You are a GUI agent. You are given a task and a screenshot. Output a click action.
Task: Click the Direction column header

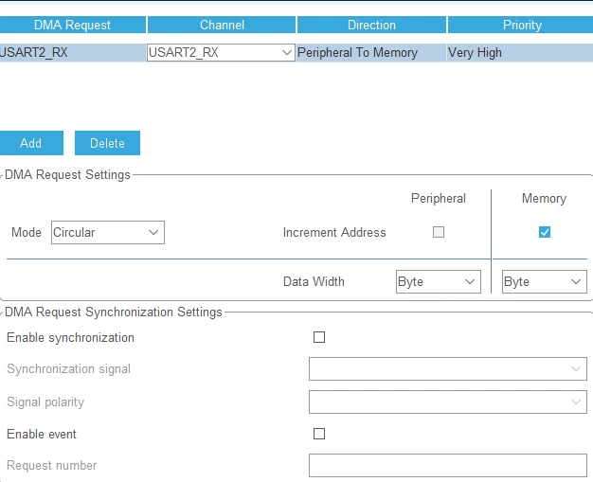pos(371,25)
